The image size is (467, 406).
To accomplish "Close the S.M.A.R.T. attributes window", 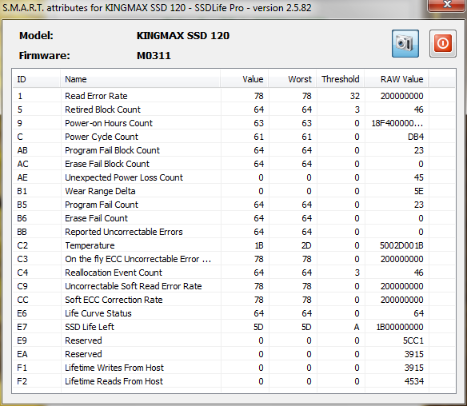I will coord(447,5).
